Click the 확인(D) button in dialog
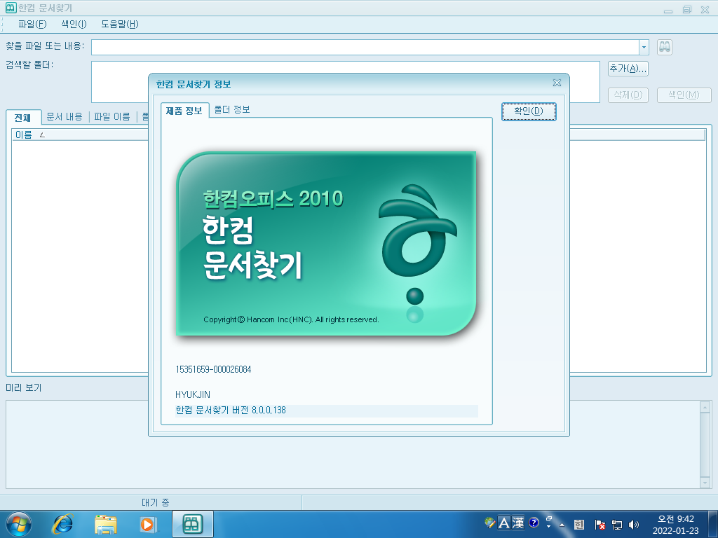Screen dimensions: 718x538 click(529, 111)
